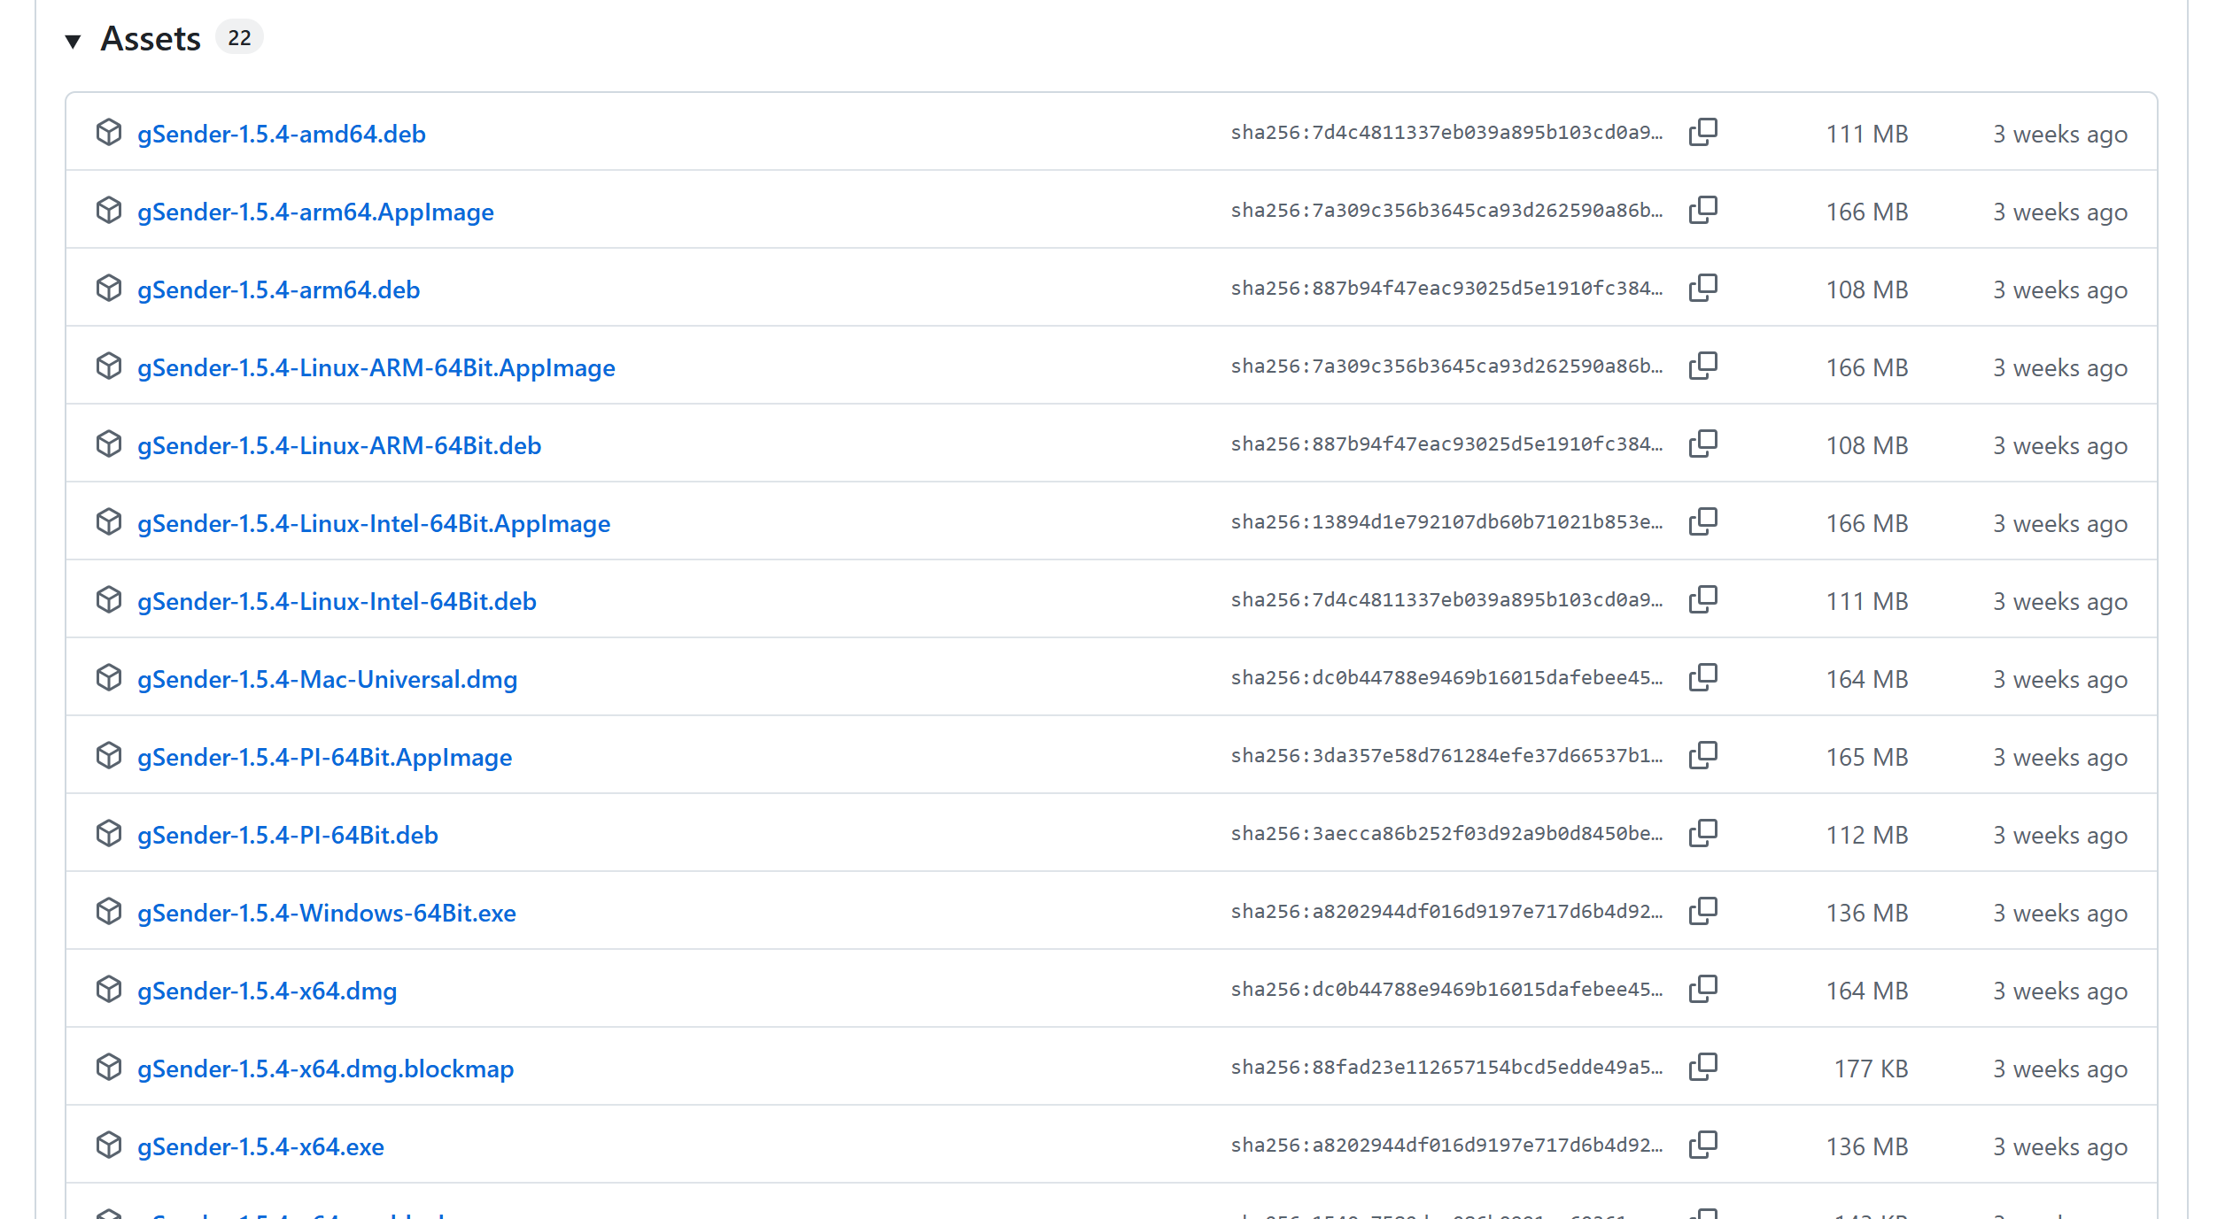
Task: Download gSender-1.5.4-Linux-ARM-64Bit.AppImage
Action: [376, 367]
